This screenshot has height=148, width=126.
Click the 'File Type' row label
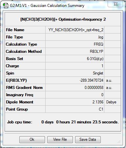pyautogui.click(x=14, y=37)
